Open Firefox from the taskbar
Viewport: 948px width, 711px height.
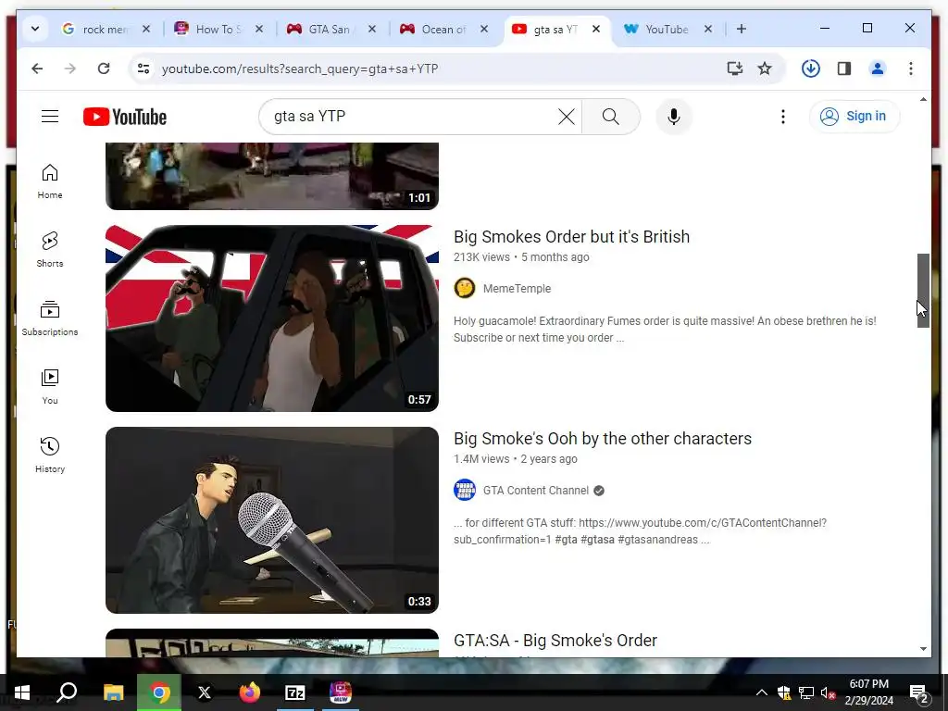249,692
